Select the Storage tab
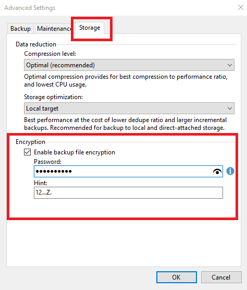 coord(90,28)
